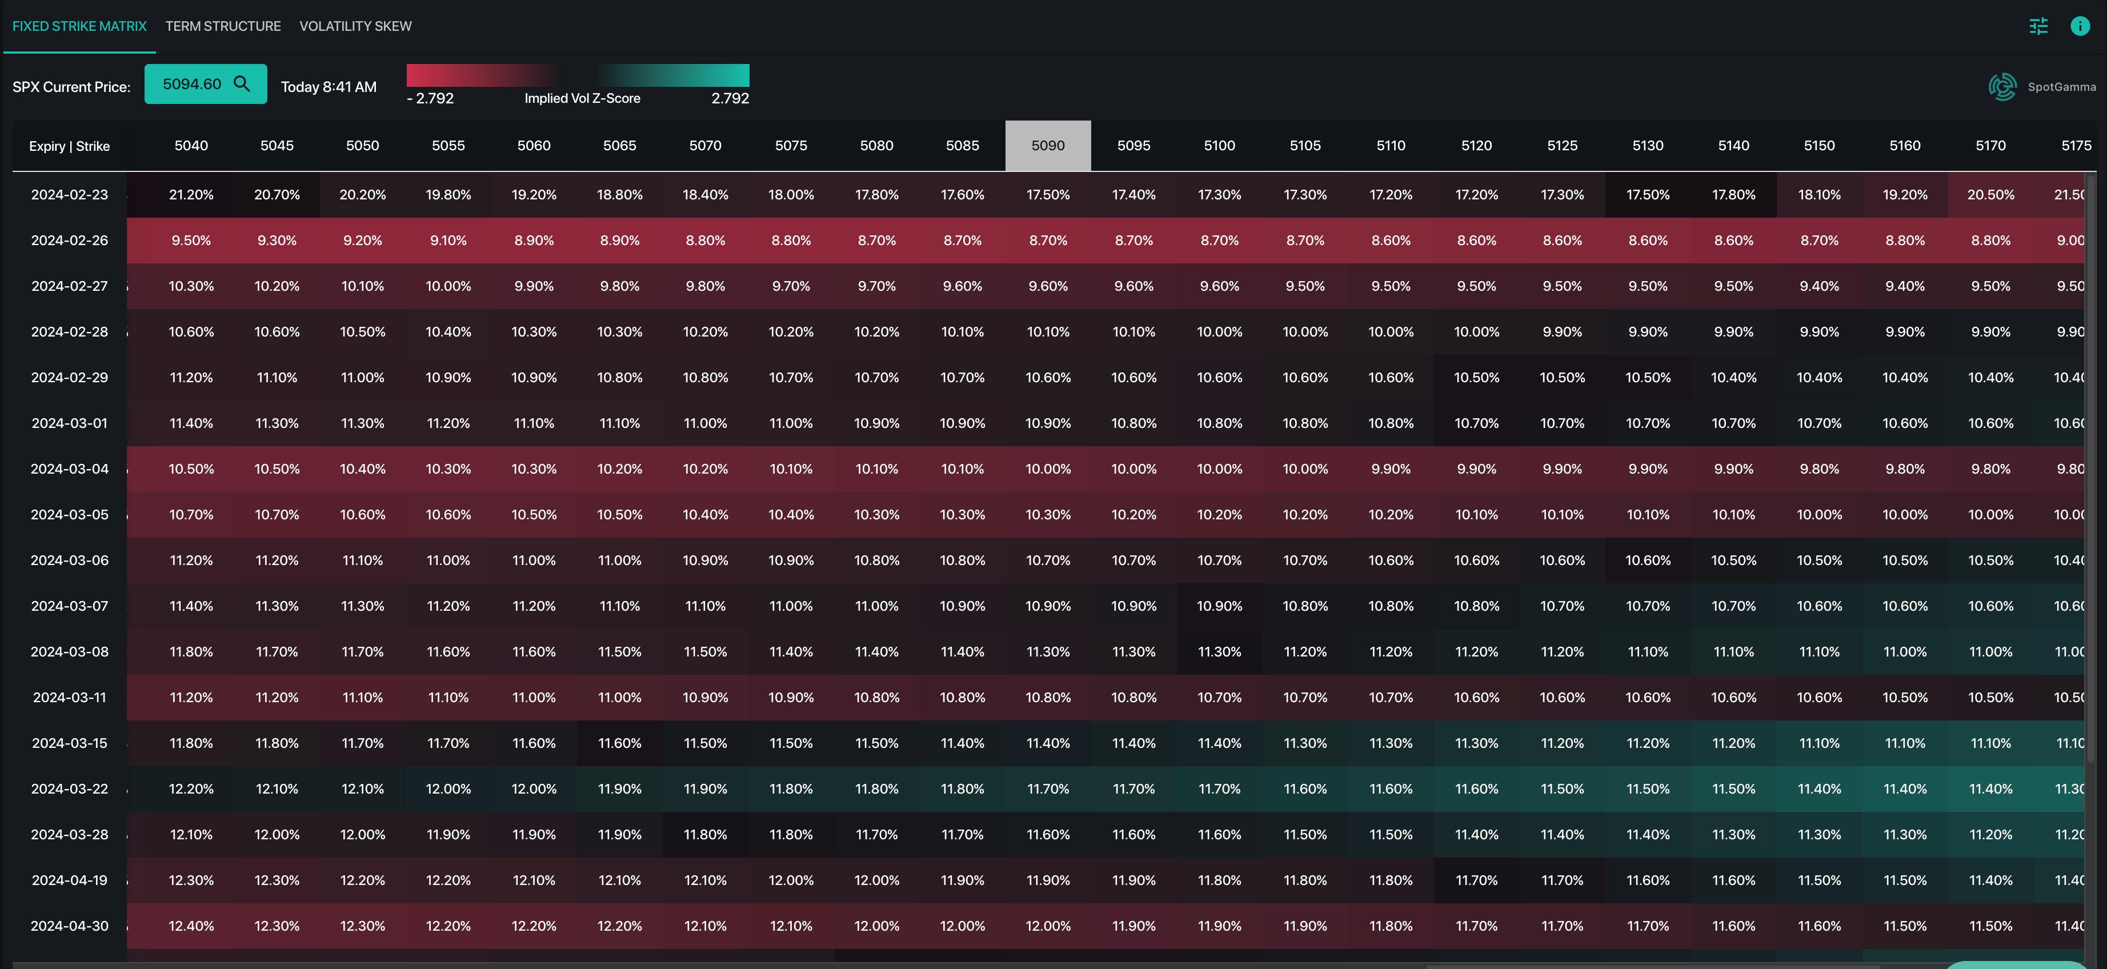Click the Expiry | Strike header cell

click(70, 146)
